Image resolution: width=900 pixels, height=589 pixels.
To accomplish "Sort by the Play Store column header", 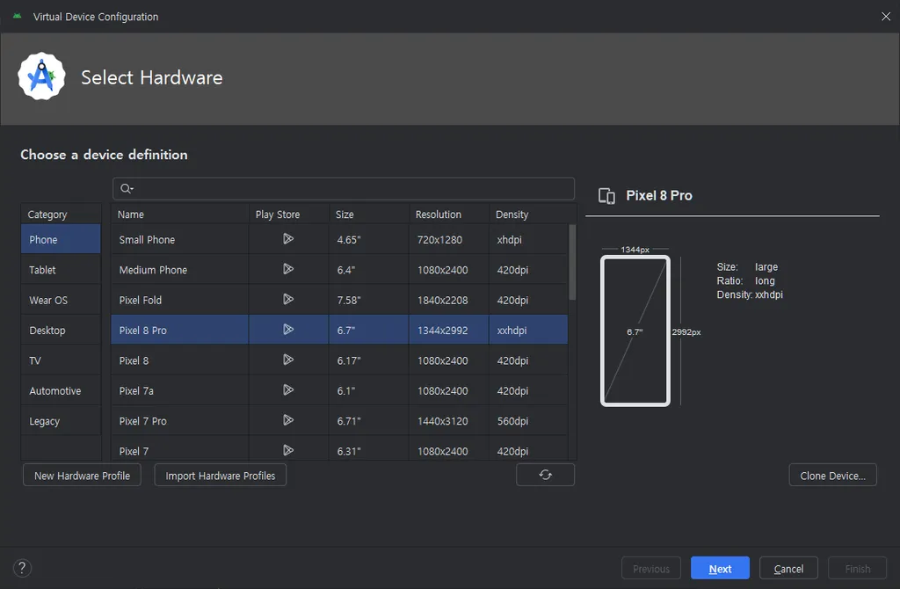I will 288,215.
